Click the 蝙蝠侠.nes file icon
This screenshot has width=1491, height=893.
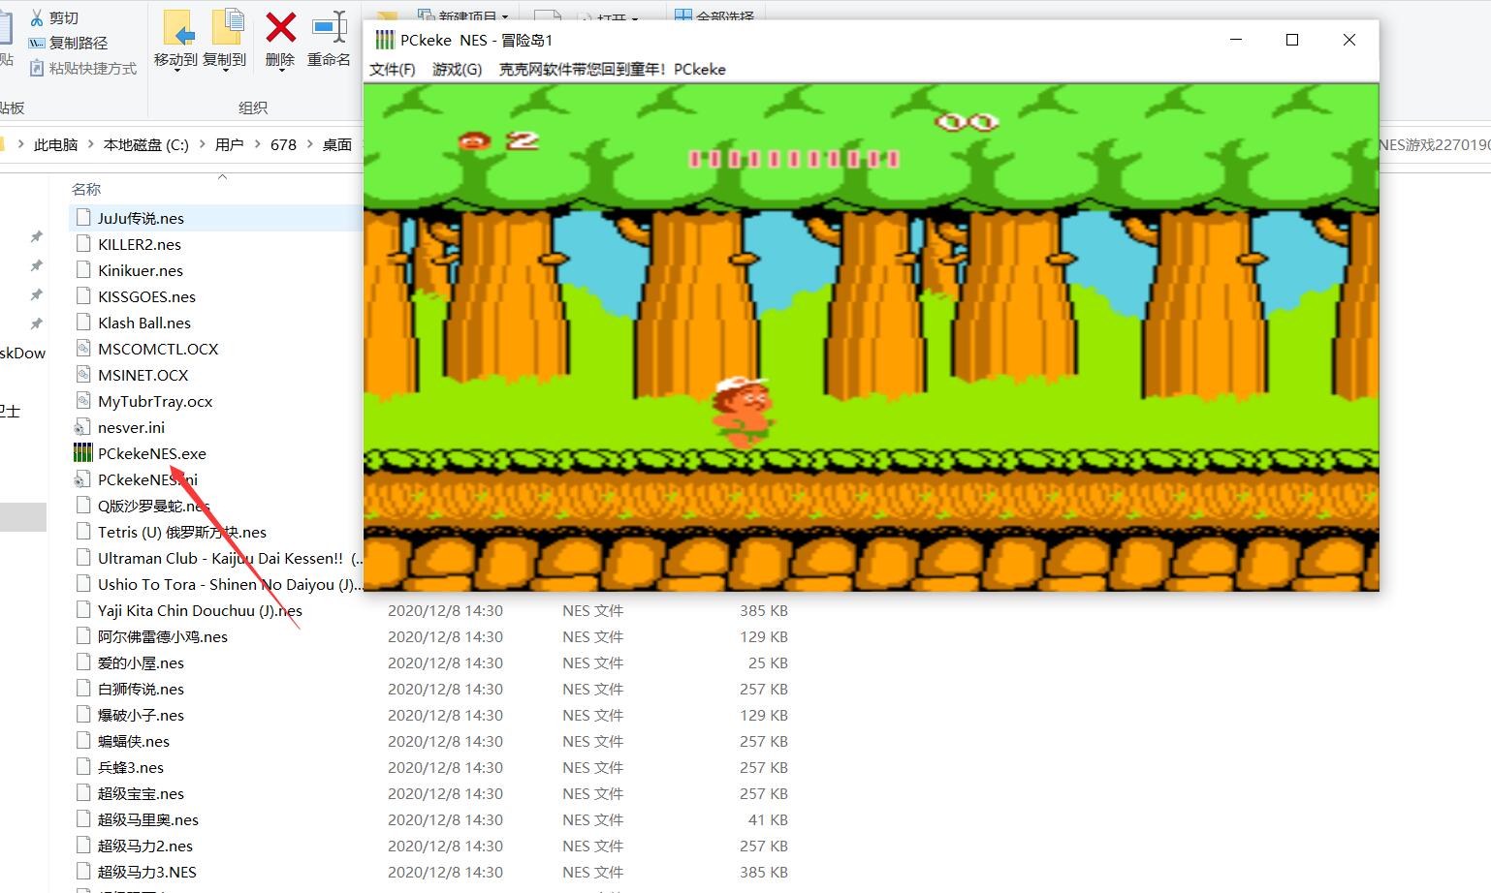(82, 741)
